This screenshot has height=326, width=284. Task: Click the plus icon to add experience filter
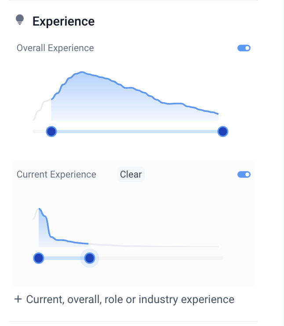tap(18, 300)
